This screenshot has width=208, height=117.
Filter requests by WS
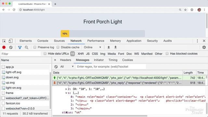pos(136,54)
